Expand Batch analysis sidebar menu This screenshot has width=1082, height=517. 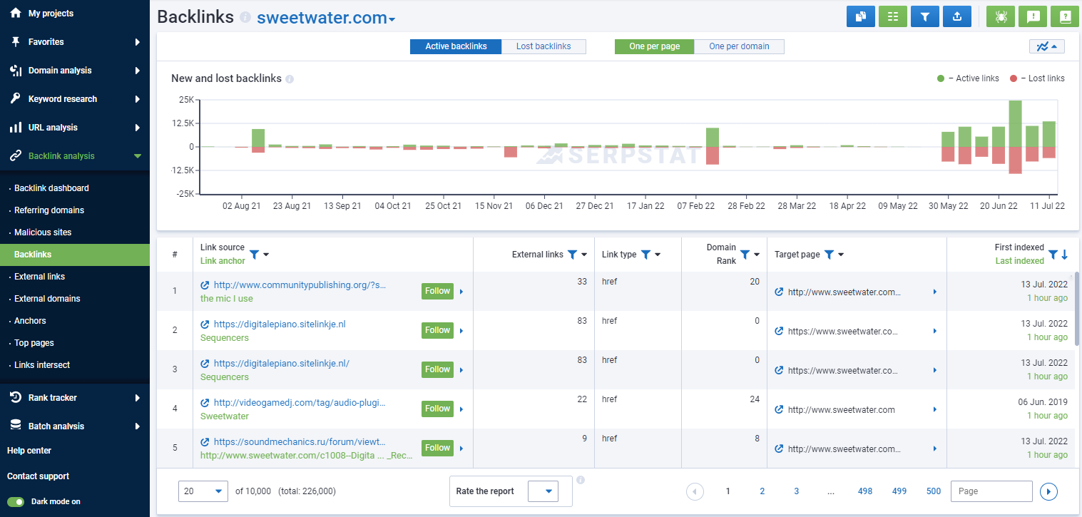[75, 426]
